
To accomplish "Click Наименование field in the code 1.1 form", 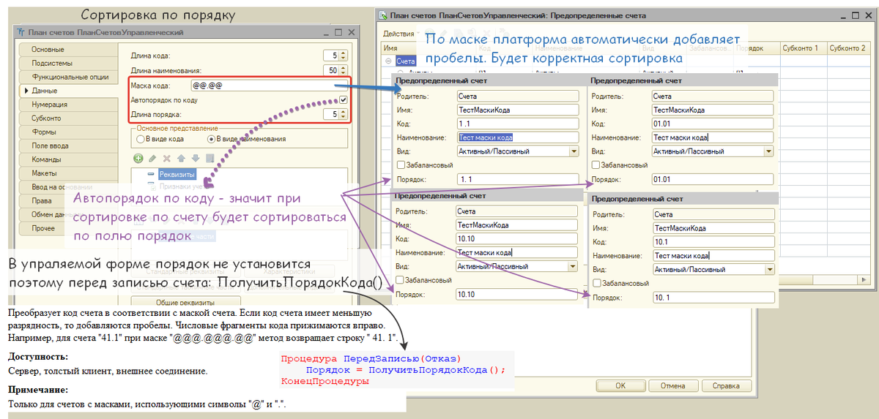I will (x=516, y=137).
